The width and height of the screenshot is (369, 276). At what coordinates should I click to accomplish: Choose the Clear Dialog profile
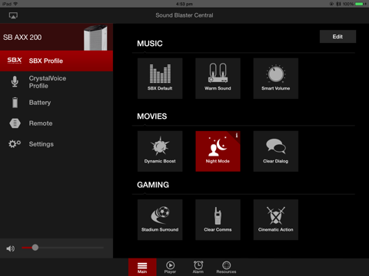click(276, 151)
